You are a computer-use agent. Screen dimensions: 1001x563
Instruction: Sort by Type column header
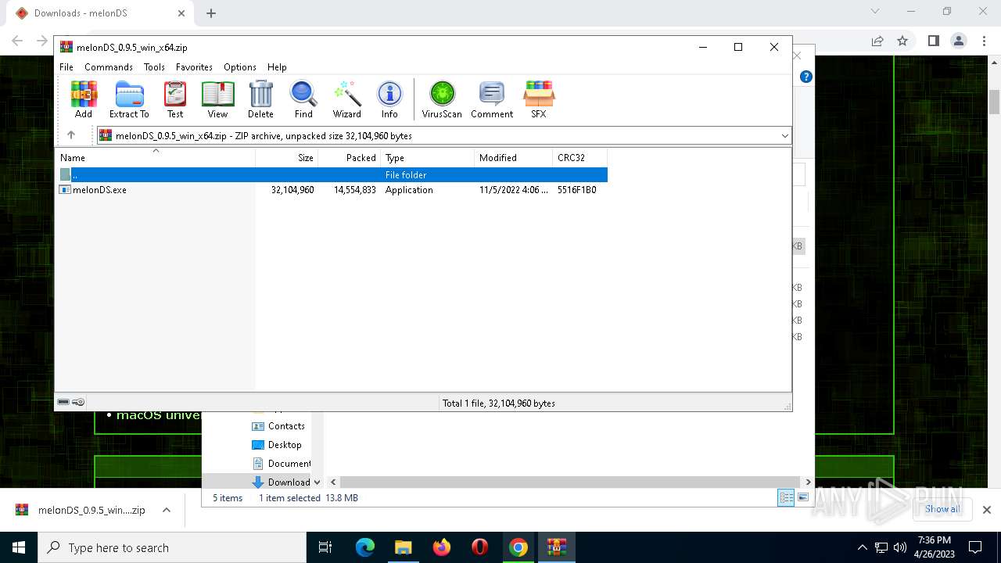click(427, 158)
